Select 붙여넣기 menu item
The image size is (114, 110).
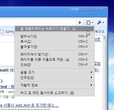click(55, 47)
